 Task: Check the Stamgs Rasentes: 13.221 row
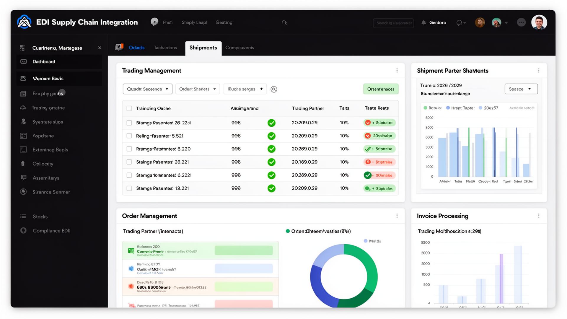[x=129, y=188]
